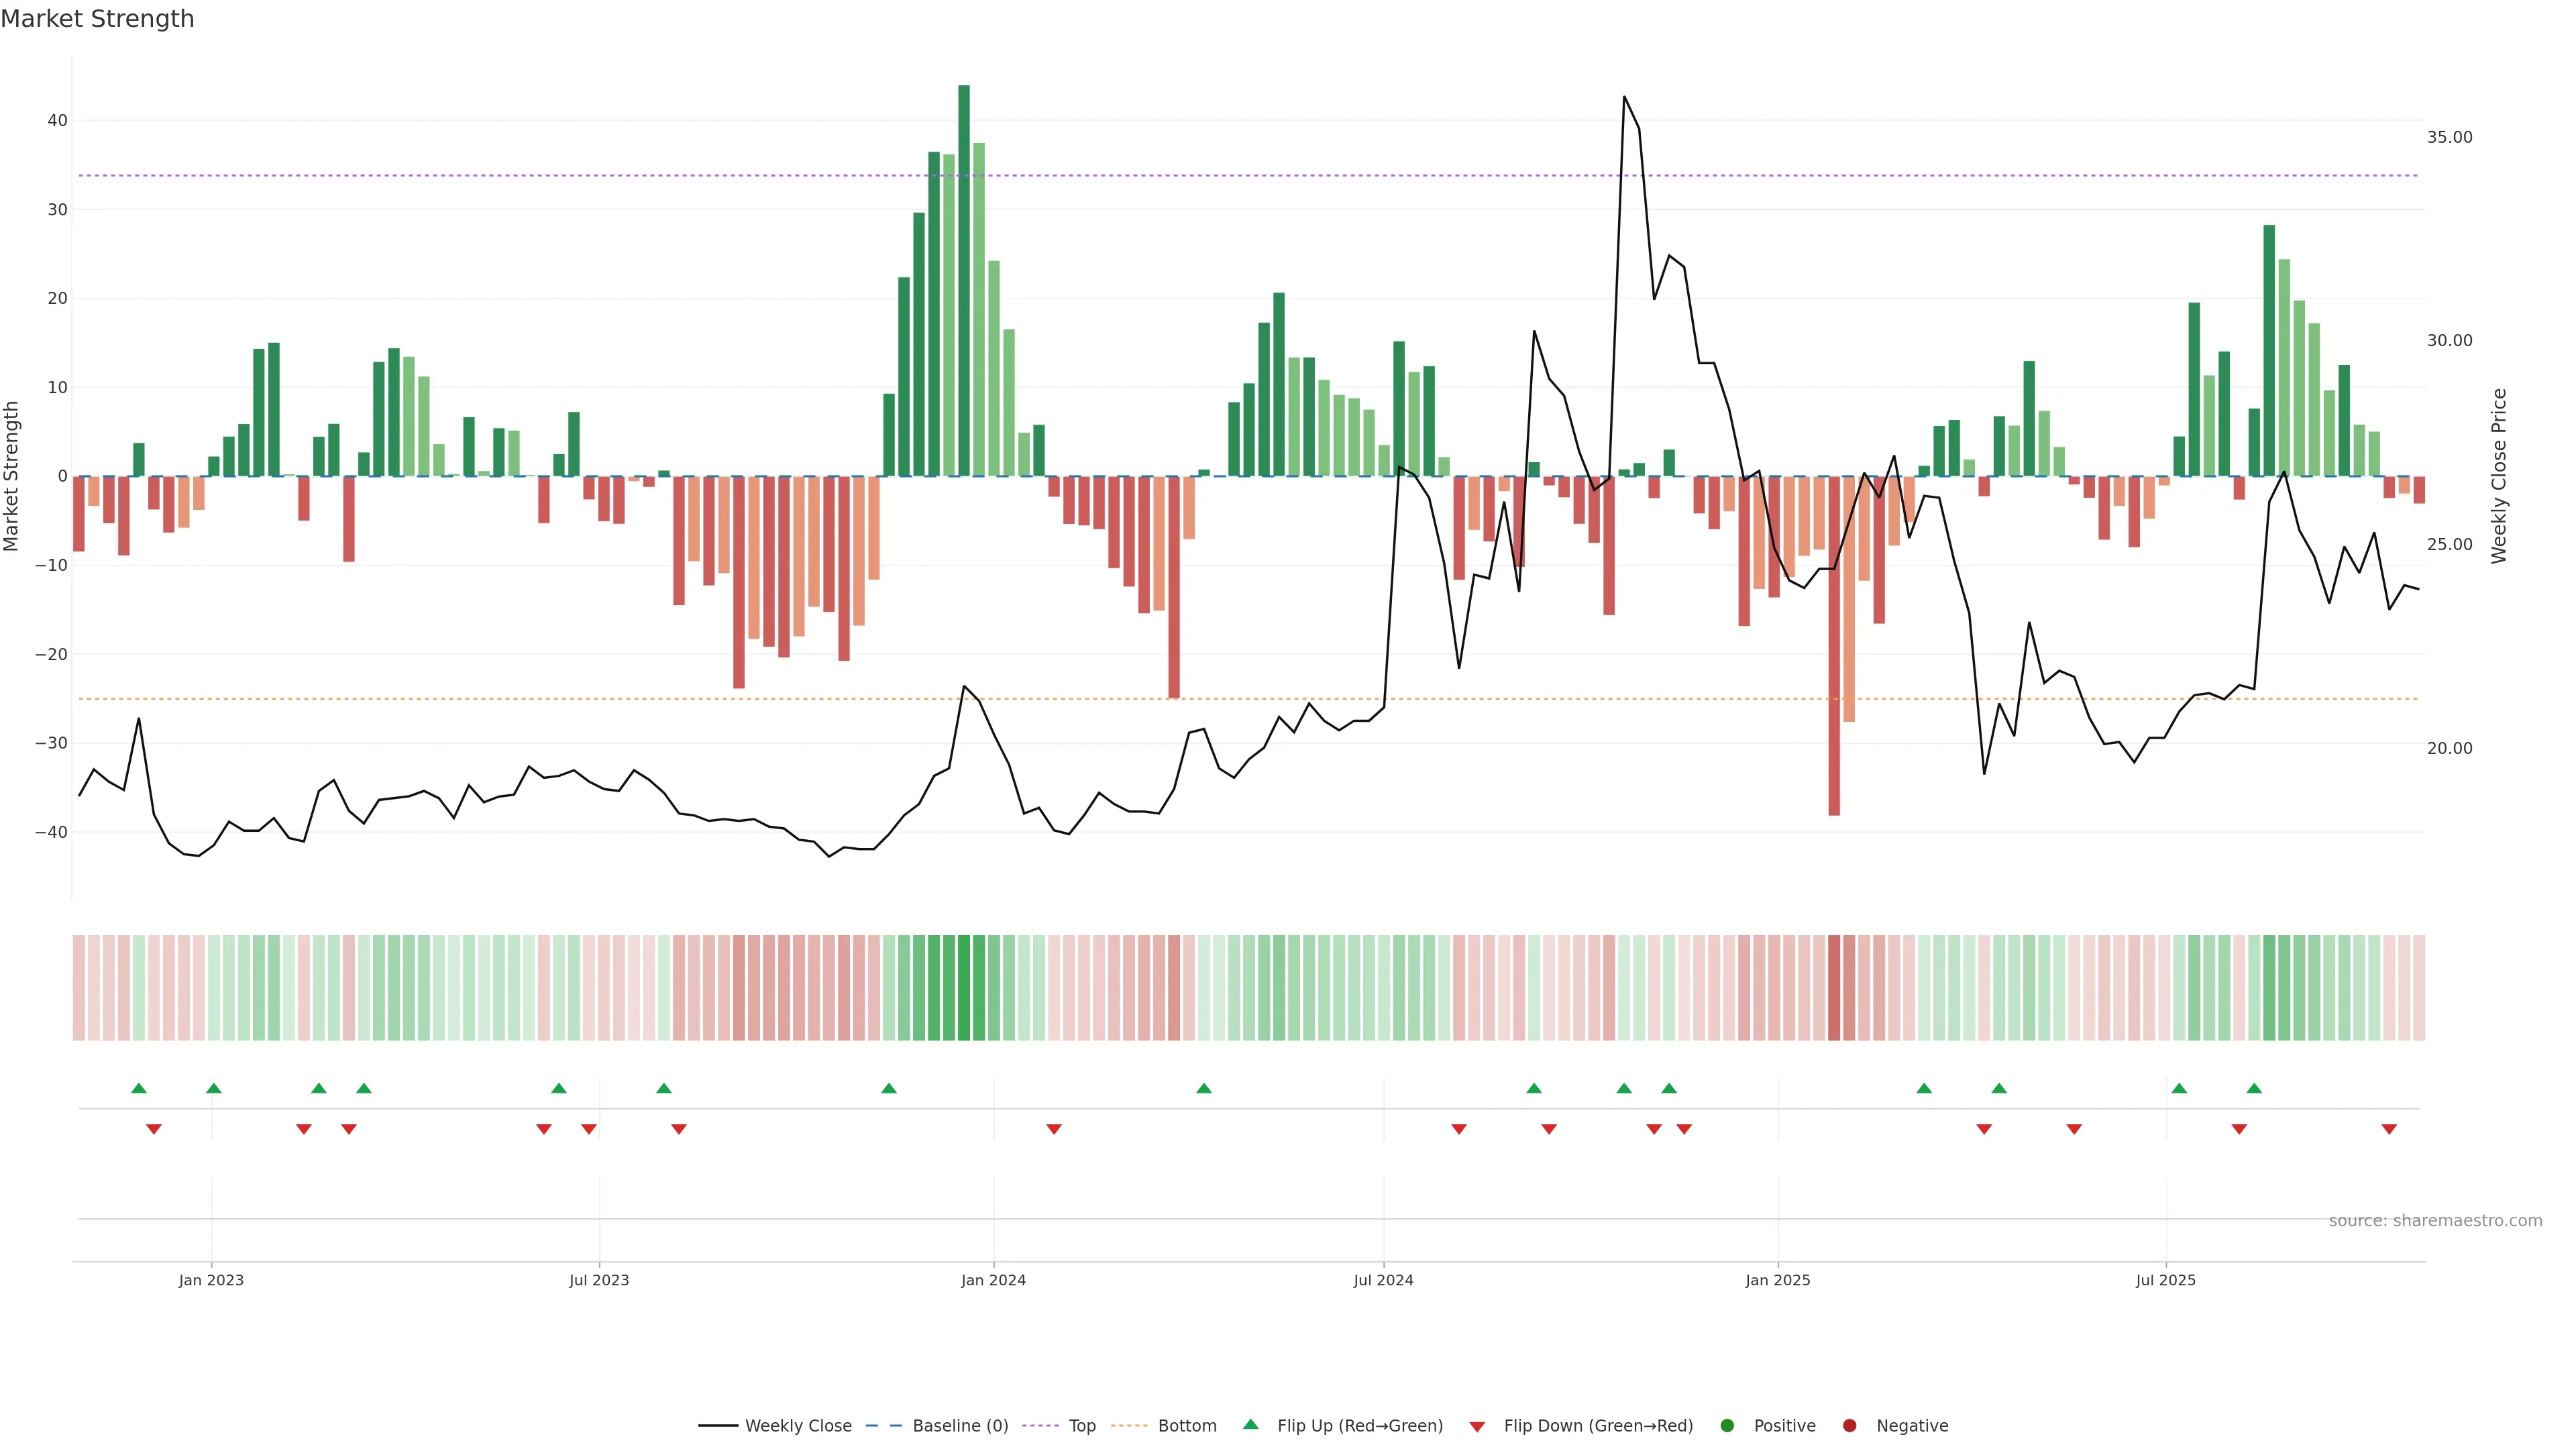Click the Market Strength chart title
The width and height of the screenshot is (2576, 1449).
[97, 19]
